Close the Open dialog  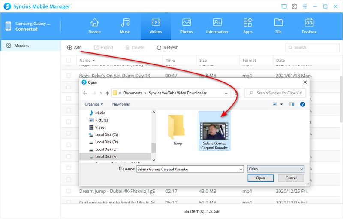[305, 82]
